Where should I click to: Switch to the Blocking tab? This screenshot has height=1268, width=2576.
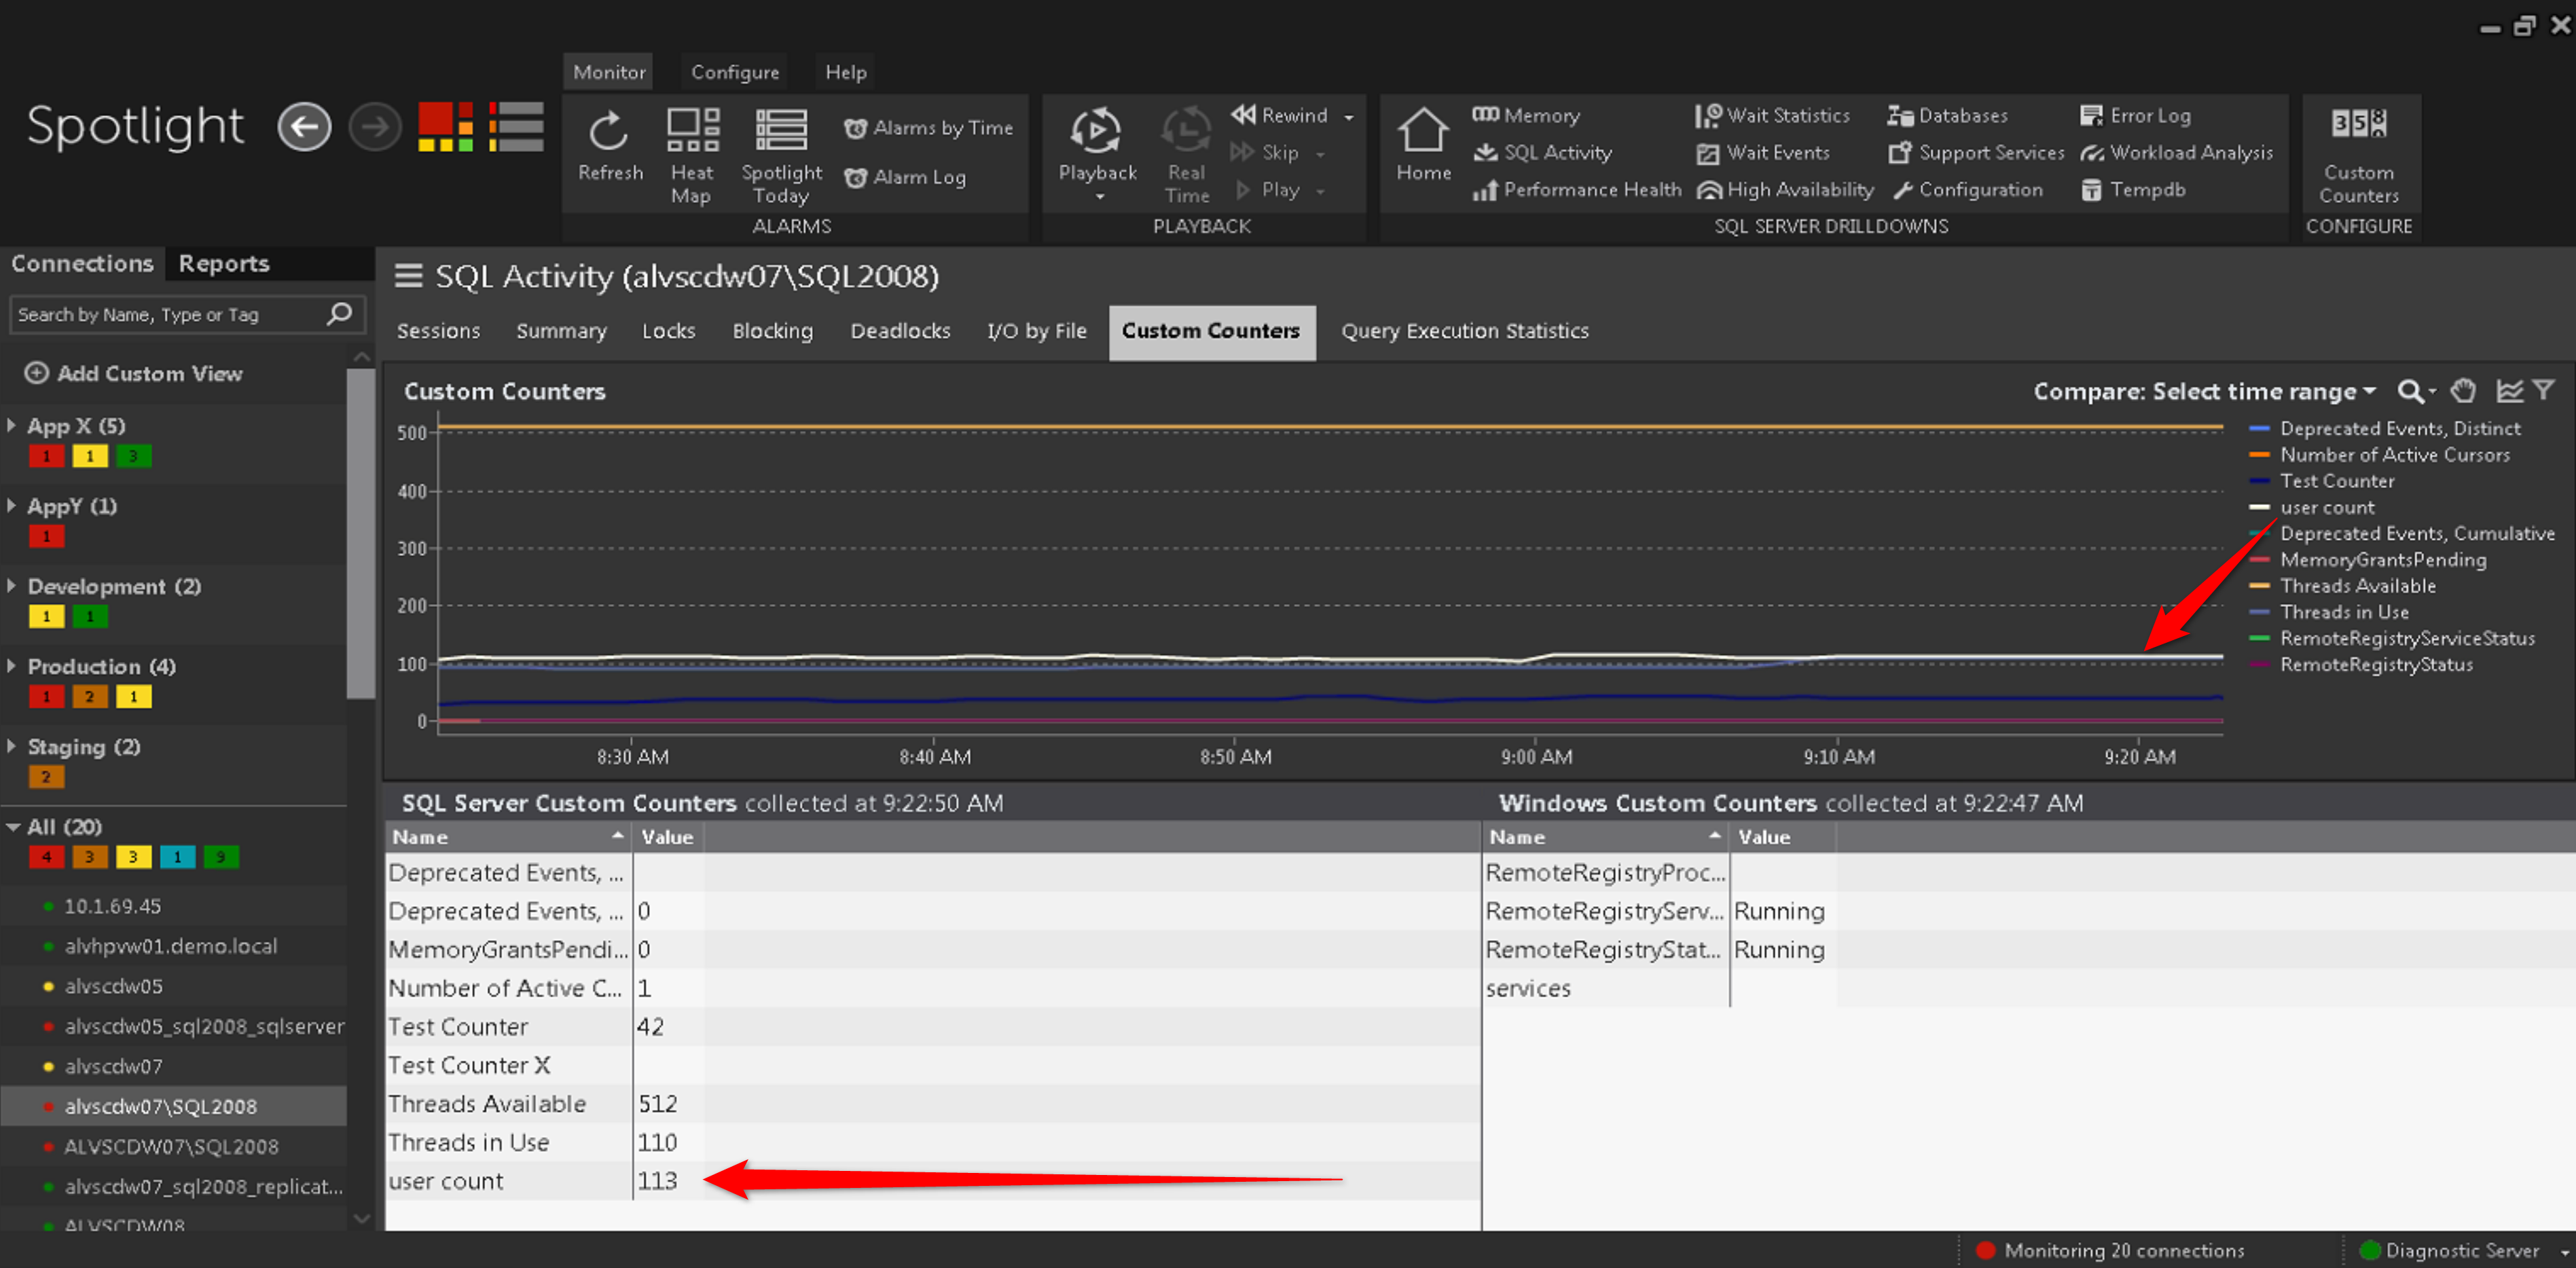click(x=772, y=331)
